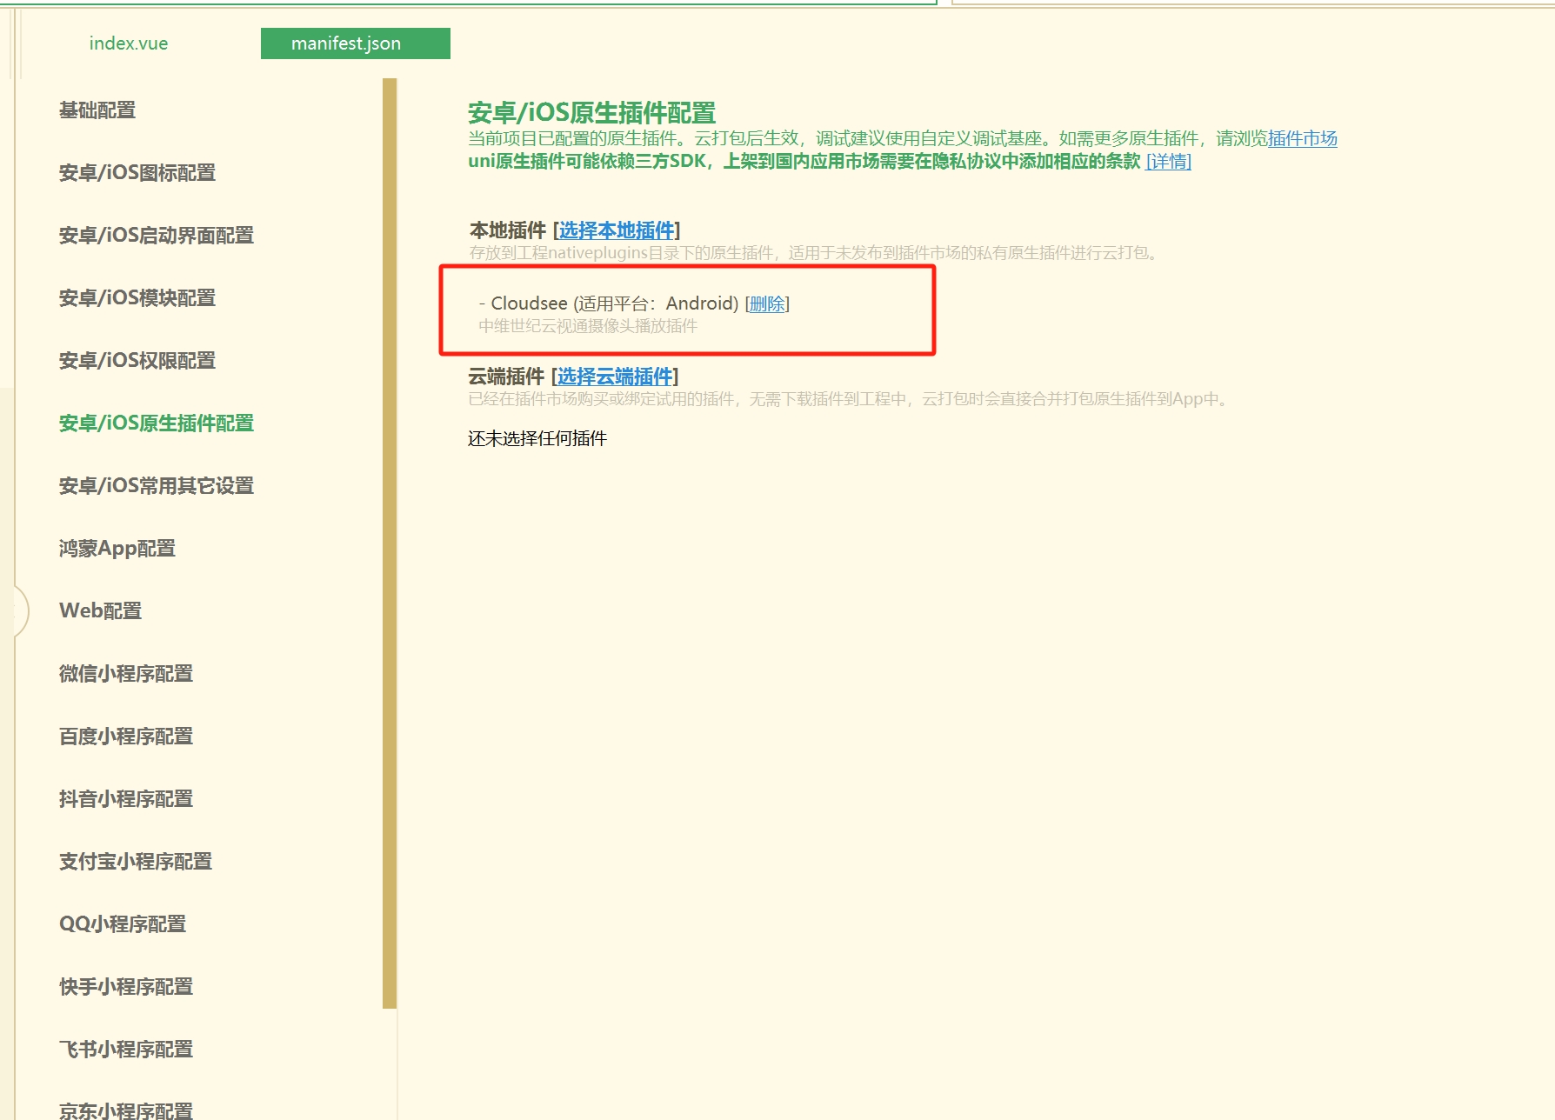This screenshot has width=1555, height=1120.
Task: Go to 鸿蒙App配置
Action: click(117, 549)
